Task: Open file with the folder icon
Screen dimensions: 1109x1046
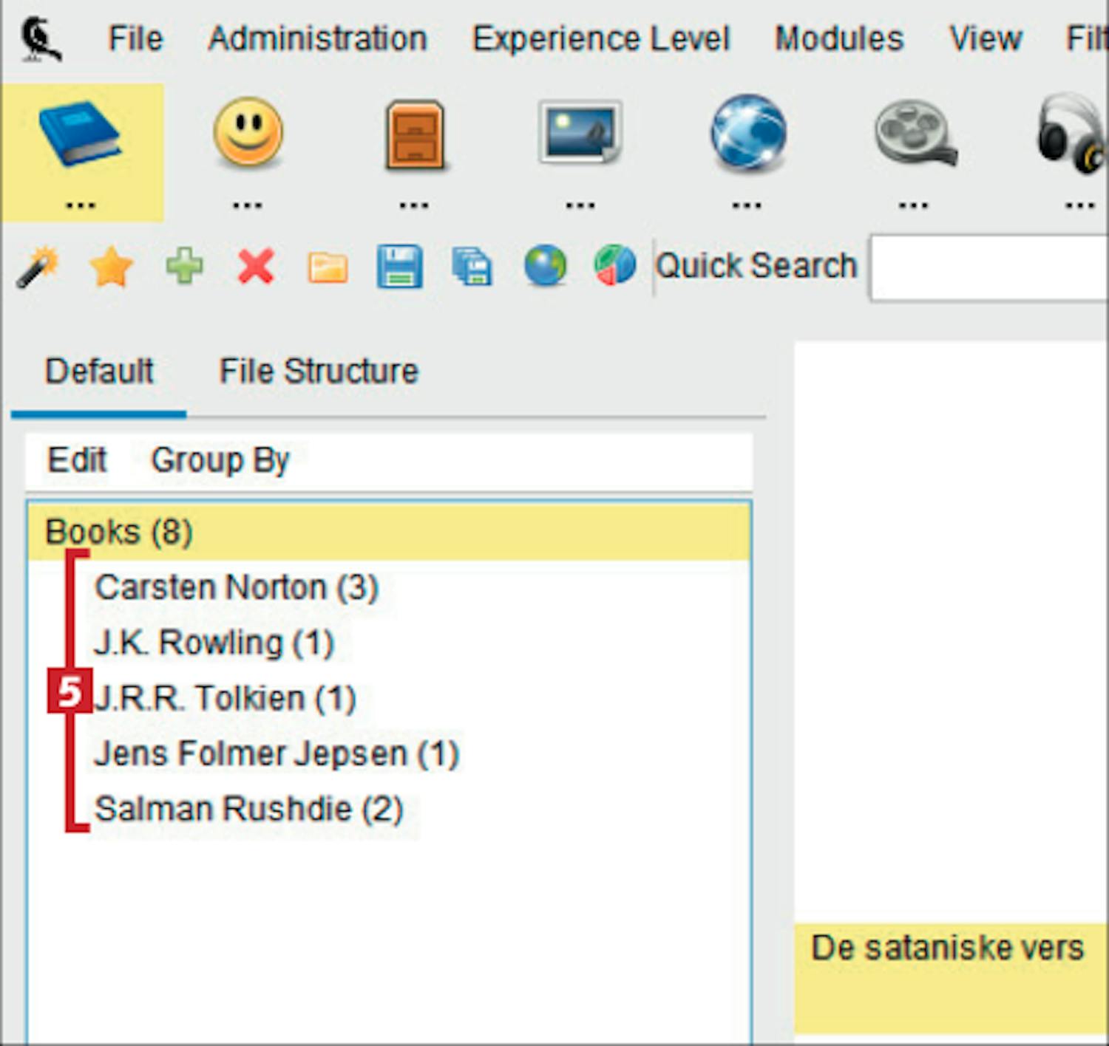Action: pos(328,267)
